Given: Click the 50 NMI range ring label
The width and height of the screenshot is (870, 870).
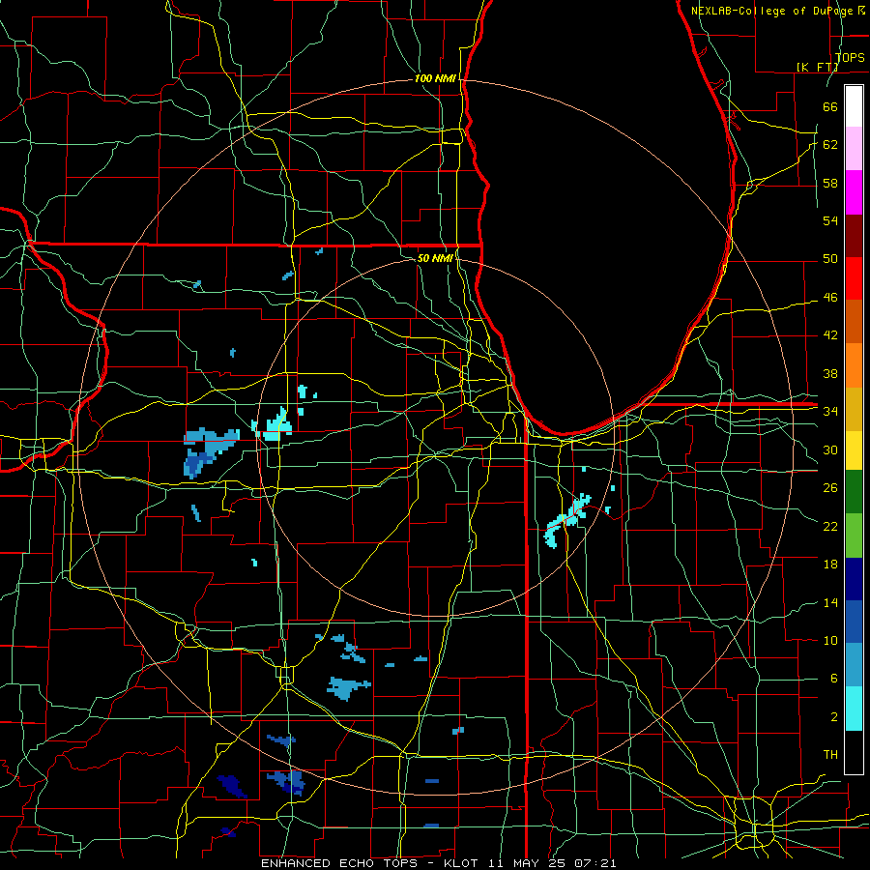Looking at the screenshot, I should [434, 258].
